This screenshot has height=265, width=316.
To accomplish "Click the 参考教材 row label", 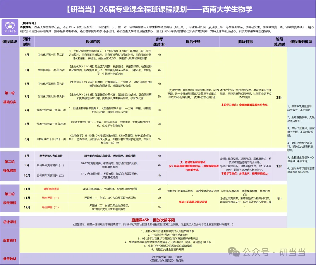I will 10,259.
